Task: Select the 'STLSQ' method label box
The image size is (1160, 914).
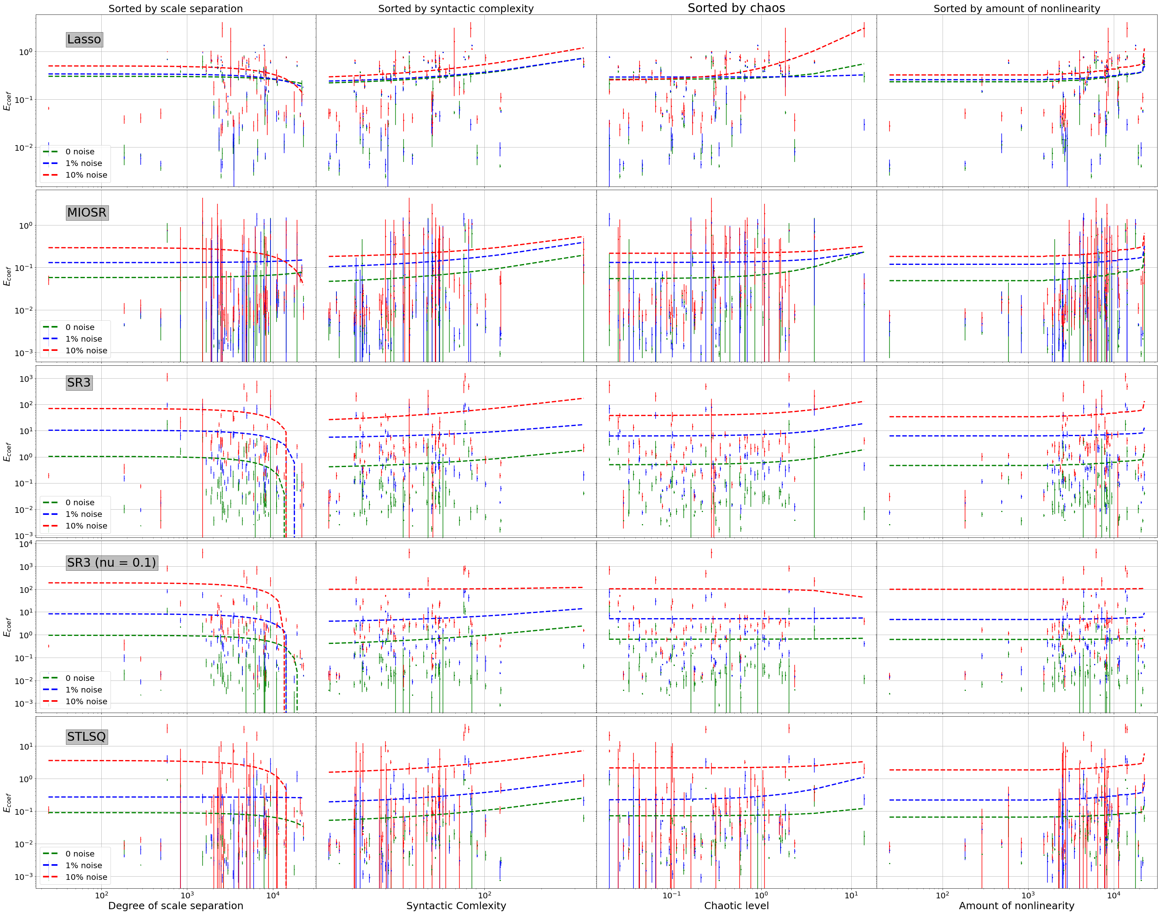Action: click(87, 736)
